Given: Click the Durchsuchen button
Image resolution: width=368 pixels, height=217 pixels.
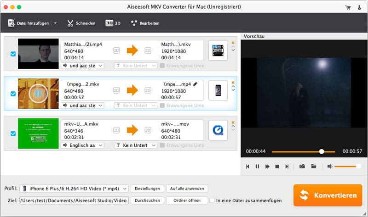Looking at the screenshot, I should point(147,200).
